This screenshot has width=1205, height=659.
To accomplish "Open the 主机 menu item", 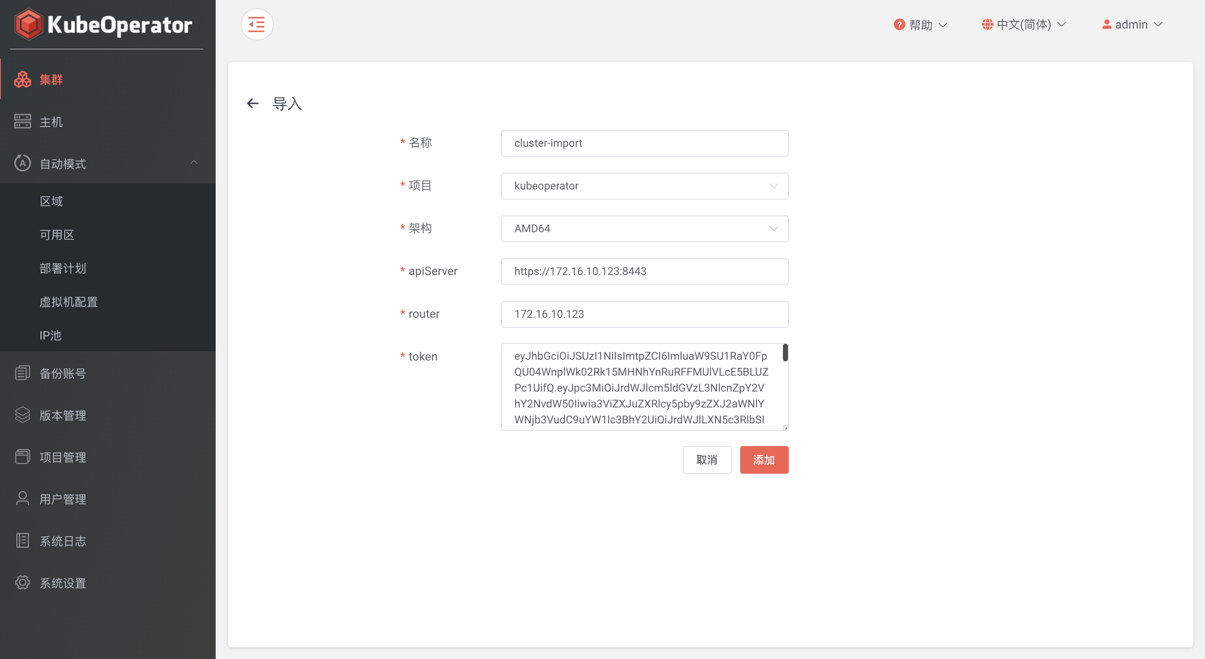I will pyautogui.click(x=107, y=122).
